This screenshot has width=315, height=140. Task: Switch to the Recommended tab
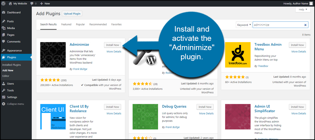(98, 25)
